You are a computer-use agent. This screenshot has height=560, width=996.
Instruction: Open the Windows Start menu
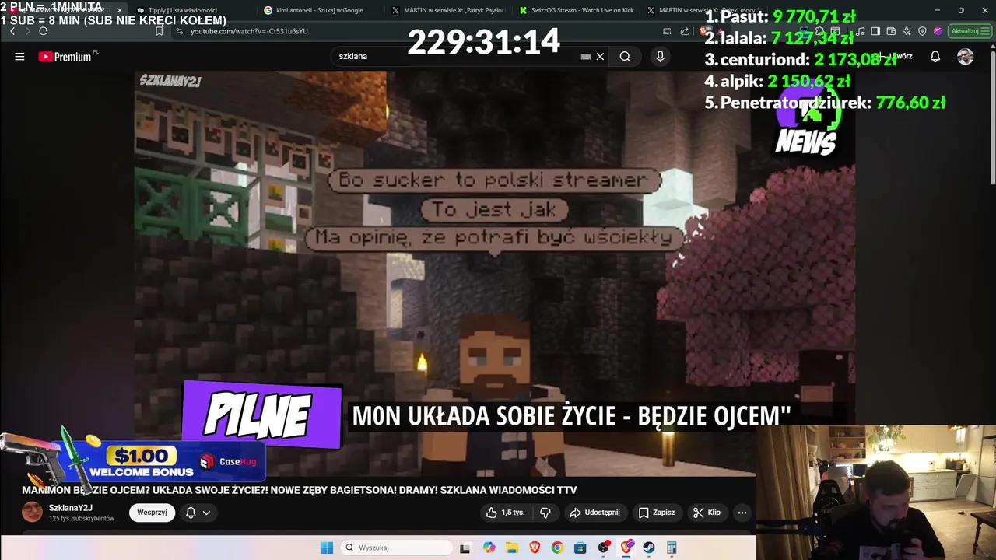(327, 548)
